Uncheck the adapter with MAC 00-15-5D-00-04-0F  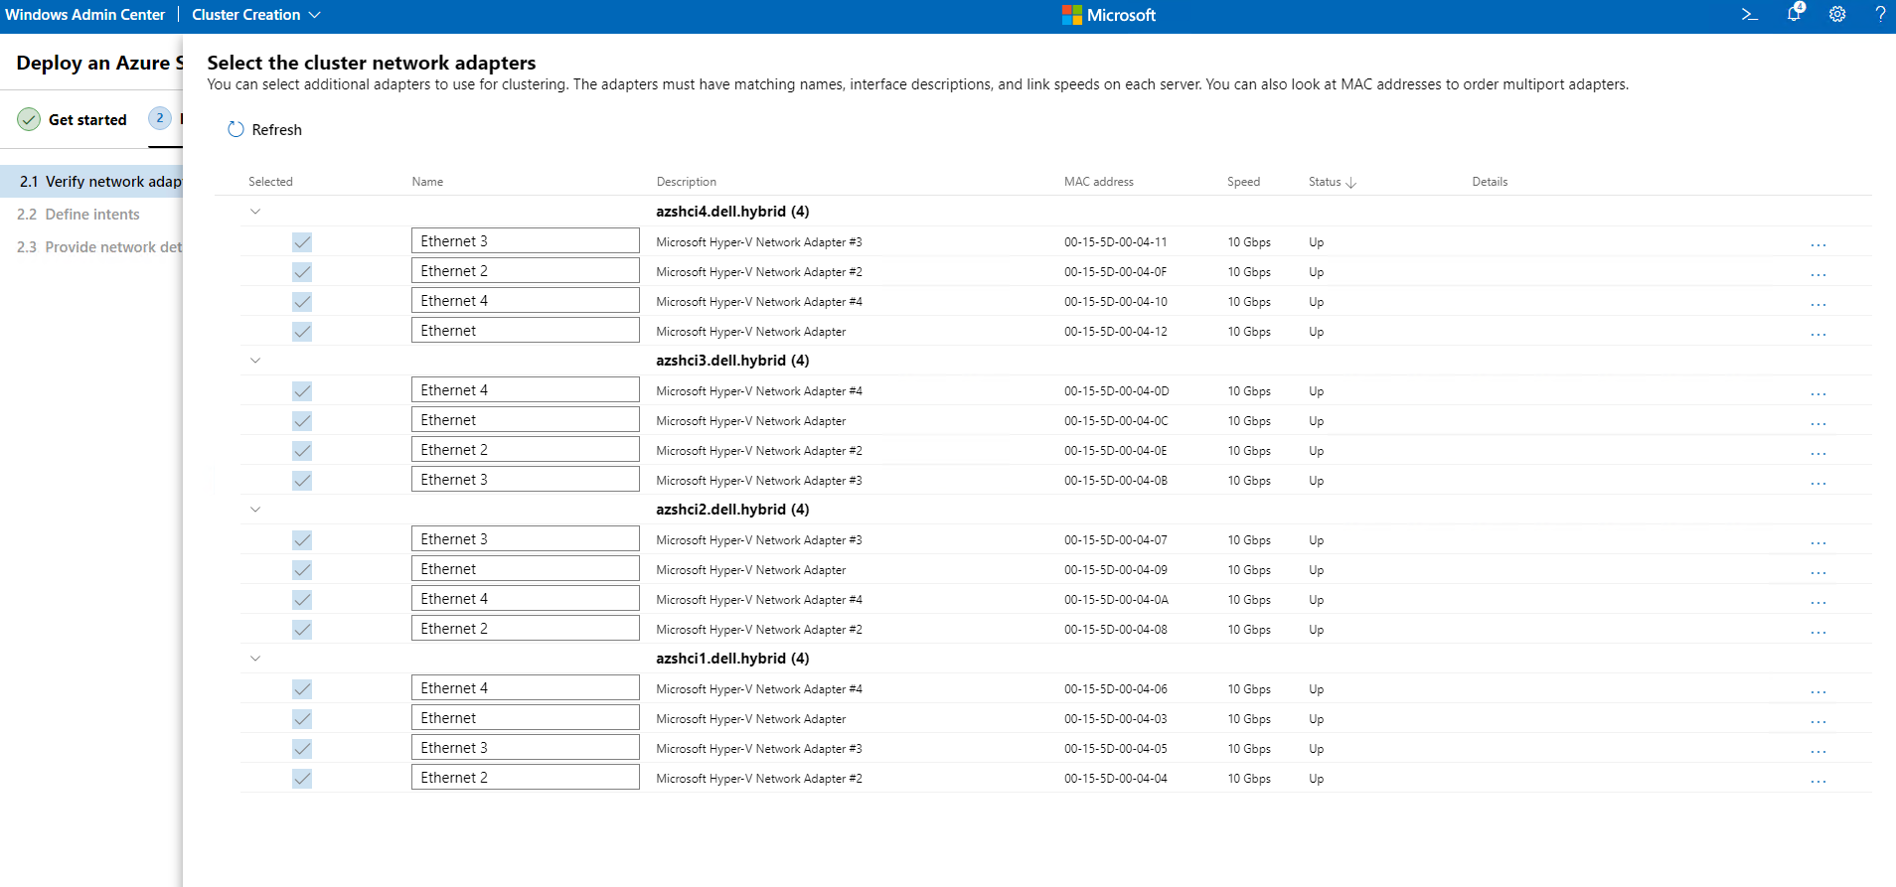[302, 272]
